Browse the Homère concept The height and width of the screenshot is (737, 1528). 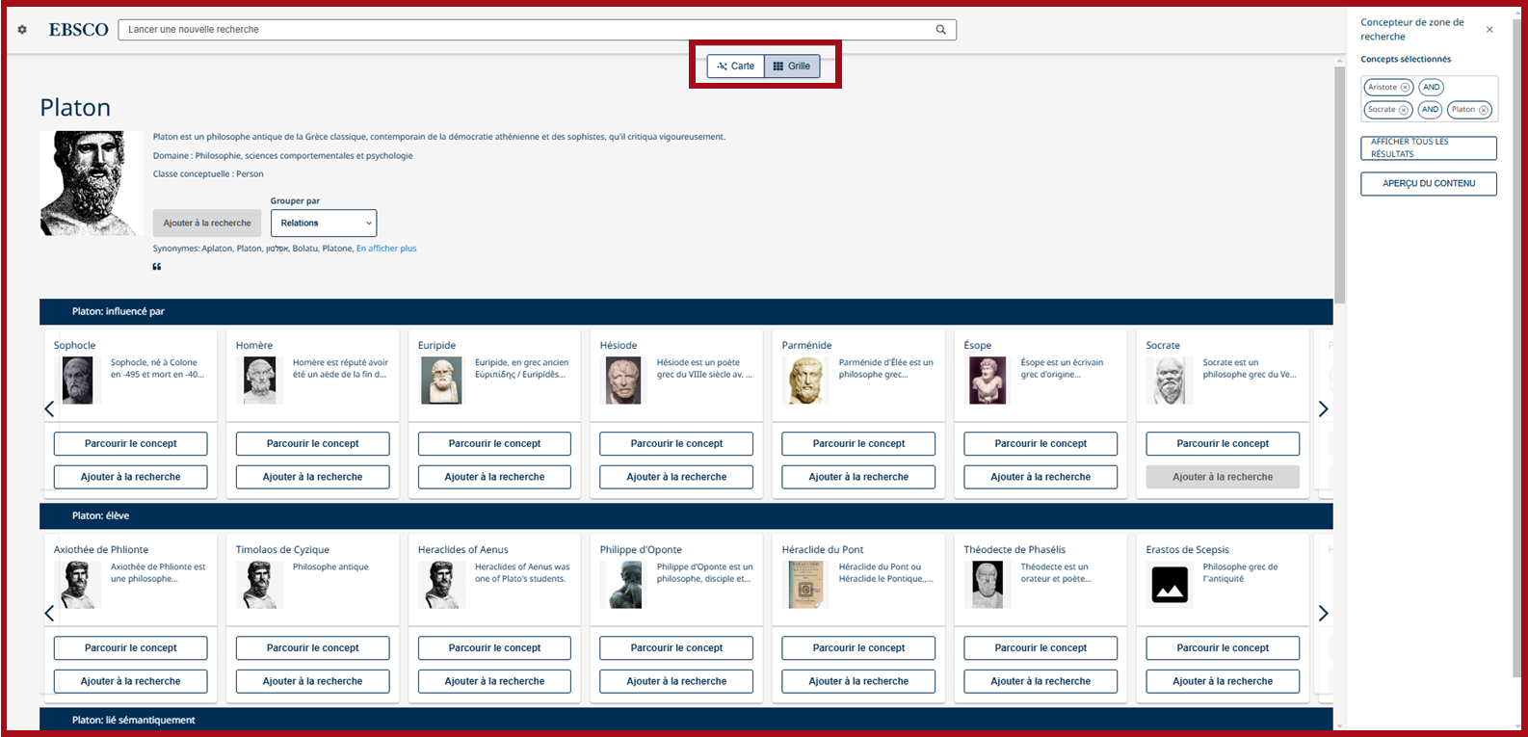click(312, 444)
